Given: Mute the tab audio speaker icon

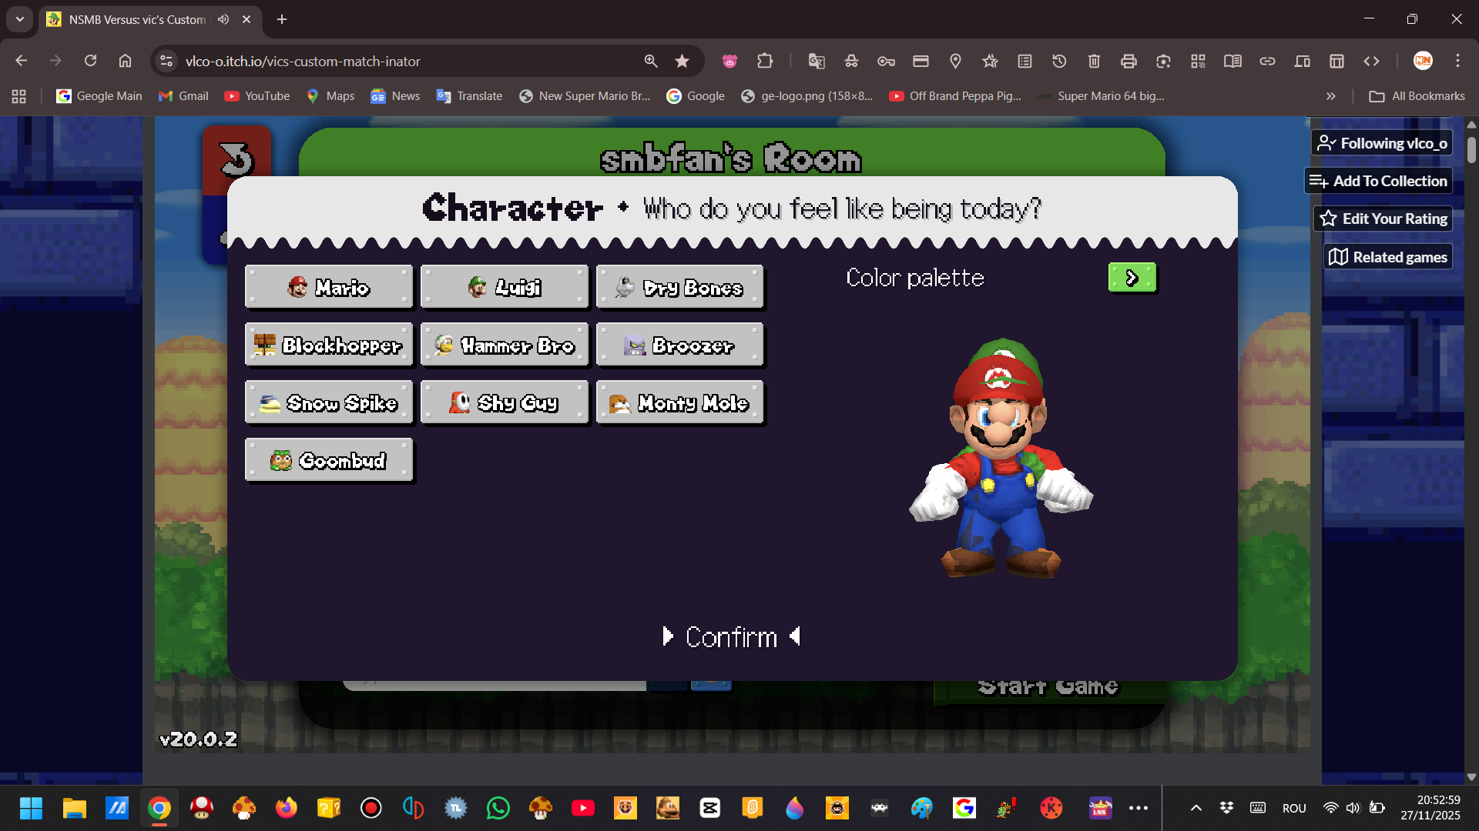Looking at the screenshot, I should (x=223, y=19).
